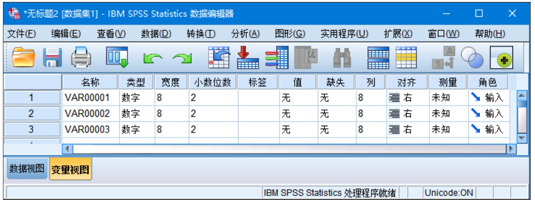Image resolution: width=535 pixels, height=204 pixels.
Task: Click the 列 cell of VAR00001
Action: (x=371, y=98)
